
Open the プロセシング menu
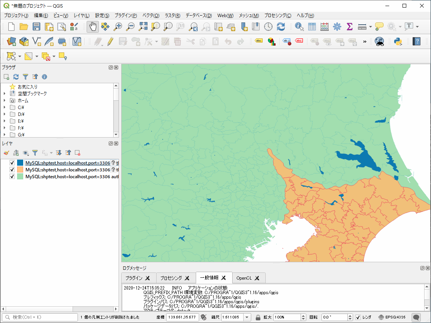point(277,16)
